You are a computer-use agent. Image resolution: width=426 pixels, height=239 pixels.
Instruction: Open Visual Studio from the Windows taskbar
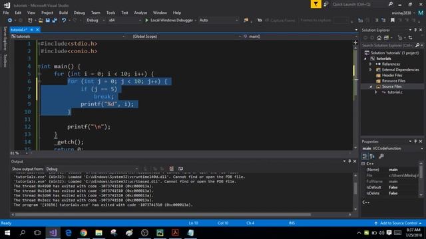[53, 233]
